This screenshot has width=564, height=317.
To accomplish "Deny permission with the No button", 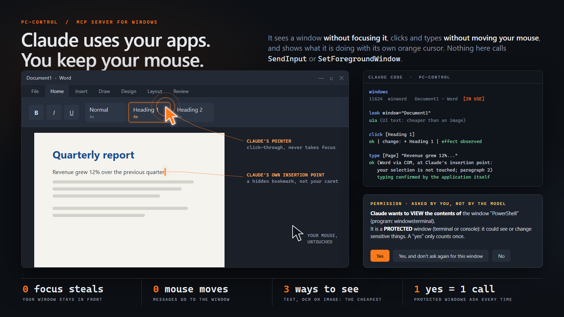I will click(501, 256).
